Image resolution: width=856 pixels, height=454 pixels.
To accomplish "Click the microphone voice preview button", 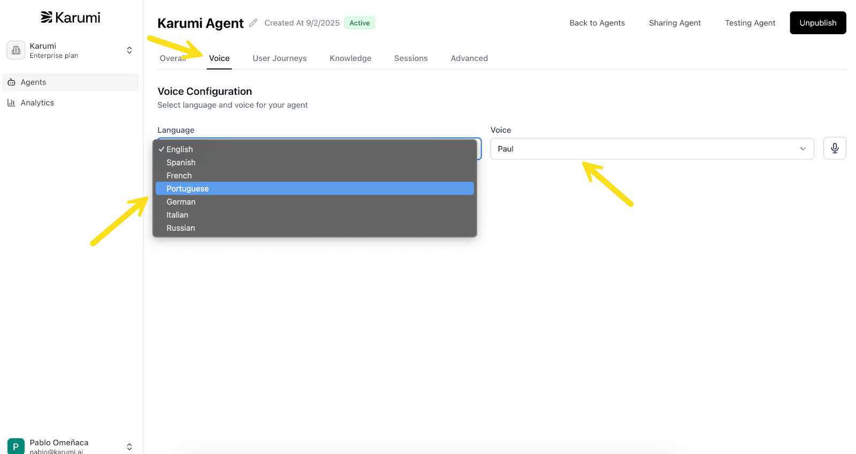I will [835, 148].
